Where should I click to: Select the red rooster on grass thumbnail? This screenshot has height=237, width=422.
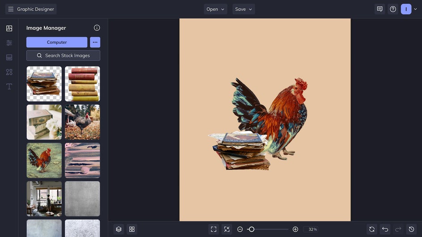(44, 160)
